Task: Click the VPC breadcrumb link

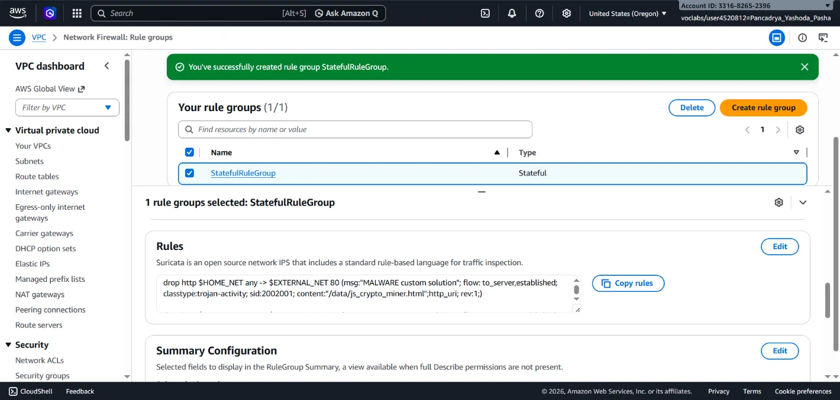Action: (x=39, y=37)
